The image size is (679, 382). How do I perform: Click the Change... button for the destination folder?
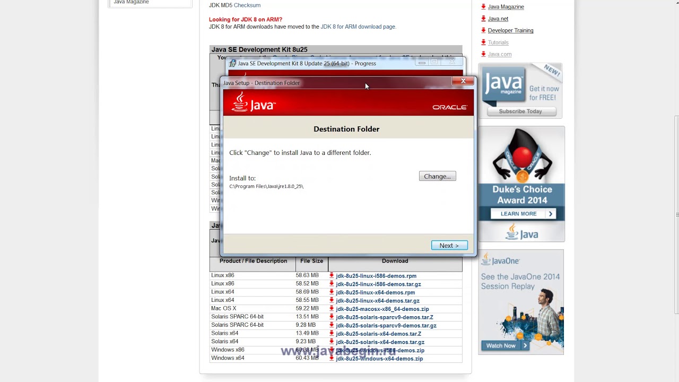[438, 176]
